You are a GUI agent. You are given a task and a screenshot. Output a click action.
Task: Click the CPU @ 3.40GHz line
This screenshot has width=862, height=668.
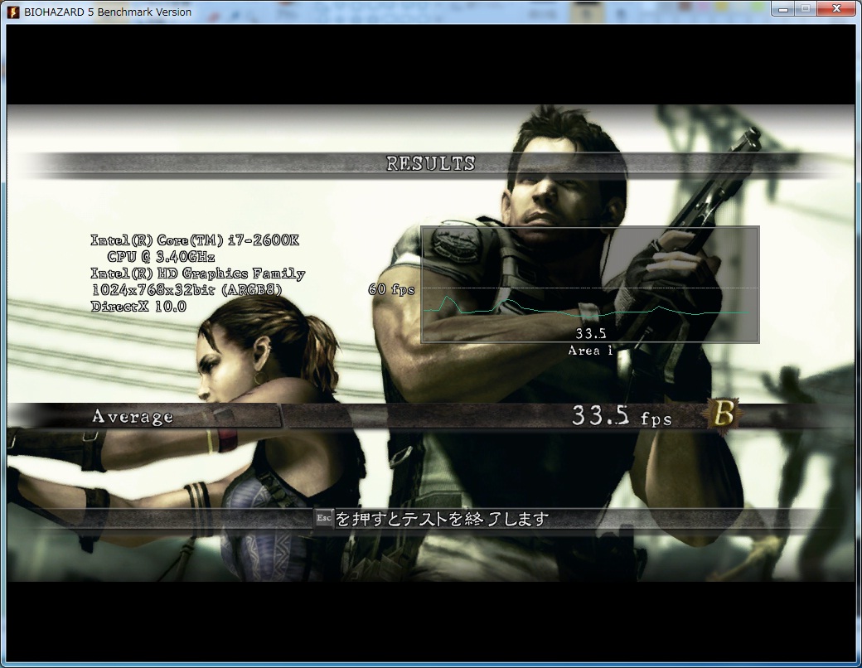(x=161, y=257)
